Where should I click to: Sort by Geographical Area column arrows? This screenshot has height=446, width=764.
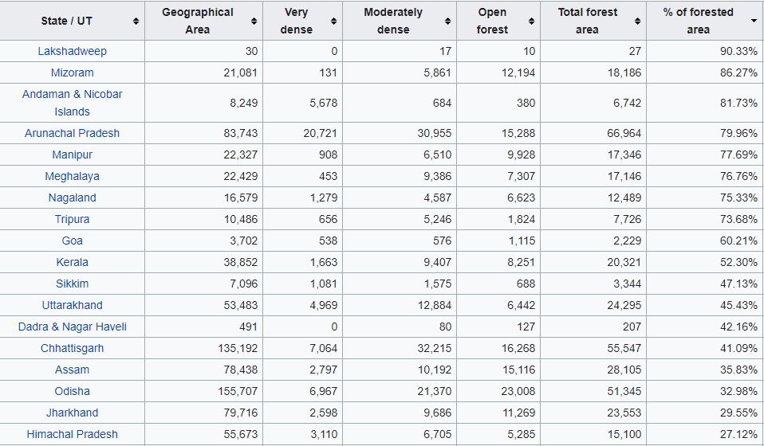click(254, 22)
